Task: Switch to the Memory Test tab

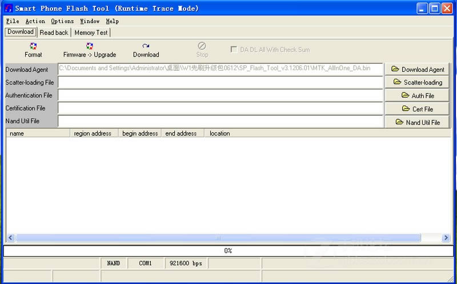Action: pyautogui.click(x=91, y=33)
